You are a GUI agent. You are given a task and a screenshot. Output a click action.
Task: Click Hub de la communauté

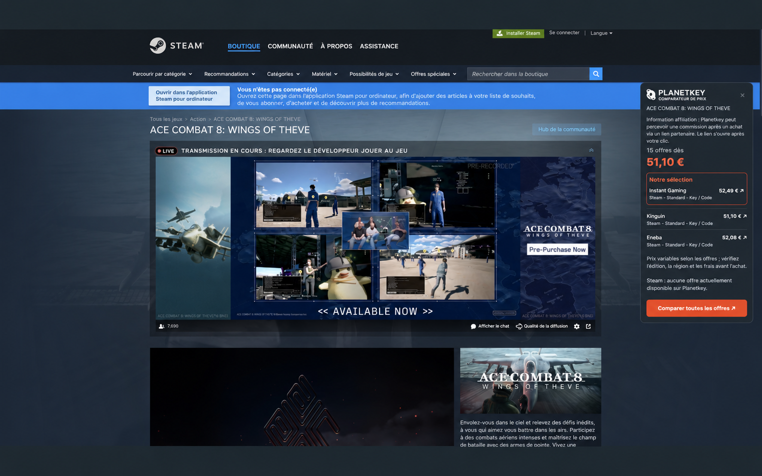click(x=566, y=129)
